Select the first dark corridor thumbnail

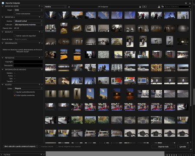tap(51, 94)
